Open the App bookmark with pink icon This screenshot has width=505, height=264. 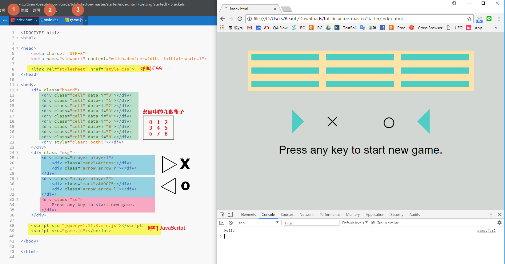(474, 28)
